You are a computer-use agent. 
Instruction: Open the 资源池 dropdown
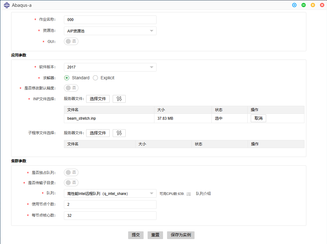pos(110,31)
